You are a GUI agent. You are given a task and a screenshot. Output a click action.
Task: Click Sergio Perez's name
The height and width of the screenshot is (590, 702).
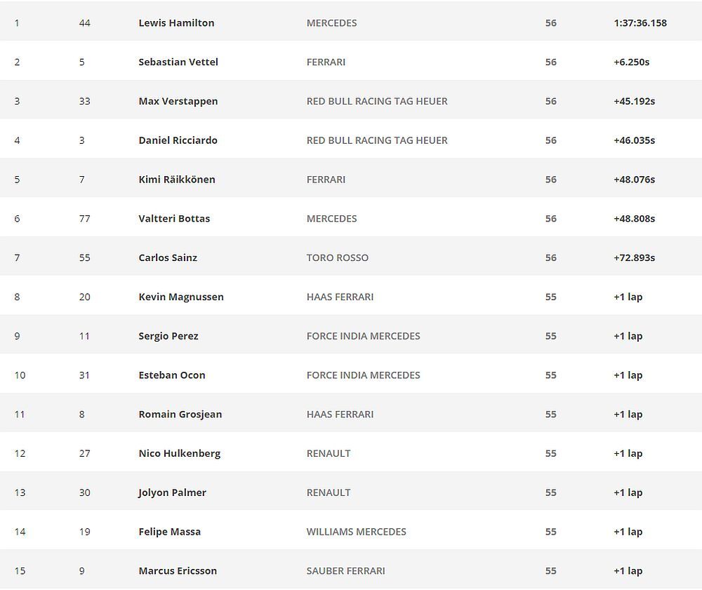(x=168, y=336)
